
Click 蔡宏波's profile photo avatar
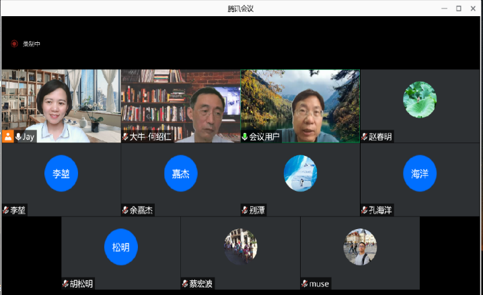tap(241, 247)
